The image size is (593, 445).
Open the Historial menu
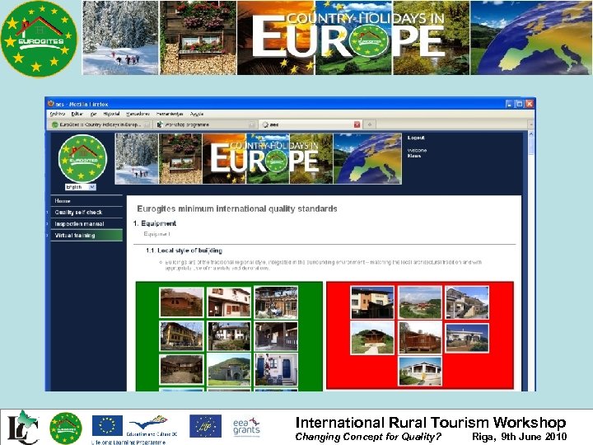tap(111, 114)
